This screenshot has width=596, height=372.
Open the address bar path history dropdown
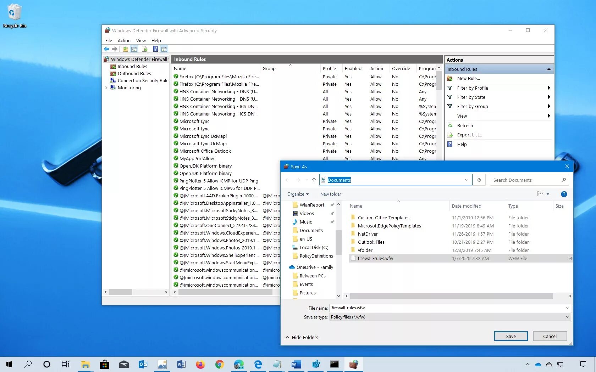(x=467, y=180)
